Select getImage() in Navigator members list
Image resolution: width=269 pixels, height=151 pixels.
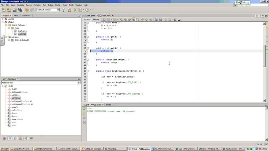pyautogui.click(x=19, y=92)
